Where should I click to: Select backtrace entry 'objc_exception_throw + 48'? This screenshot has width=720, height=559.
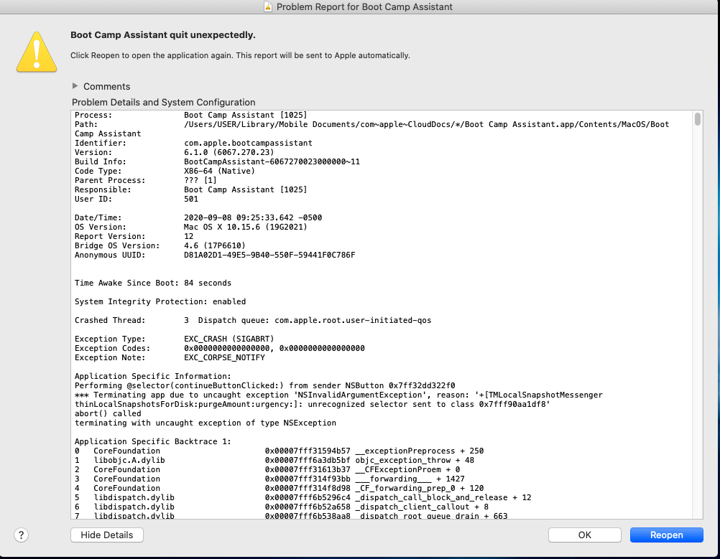point(415,461)
